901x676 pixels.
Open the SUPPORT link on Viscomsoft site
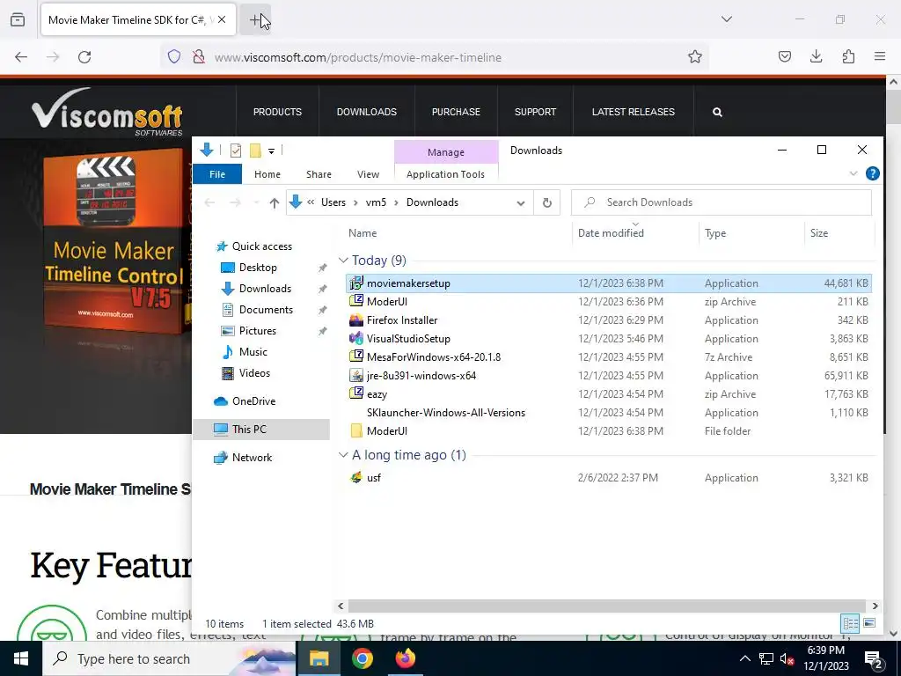pos(535,112)
